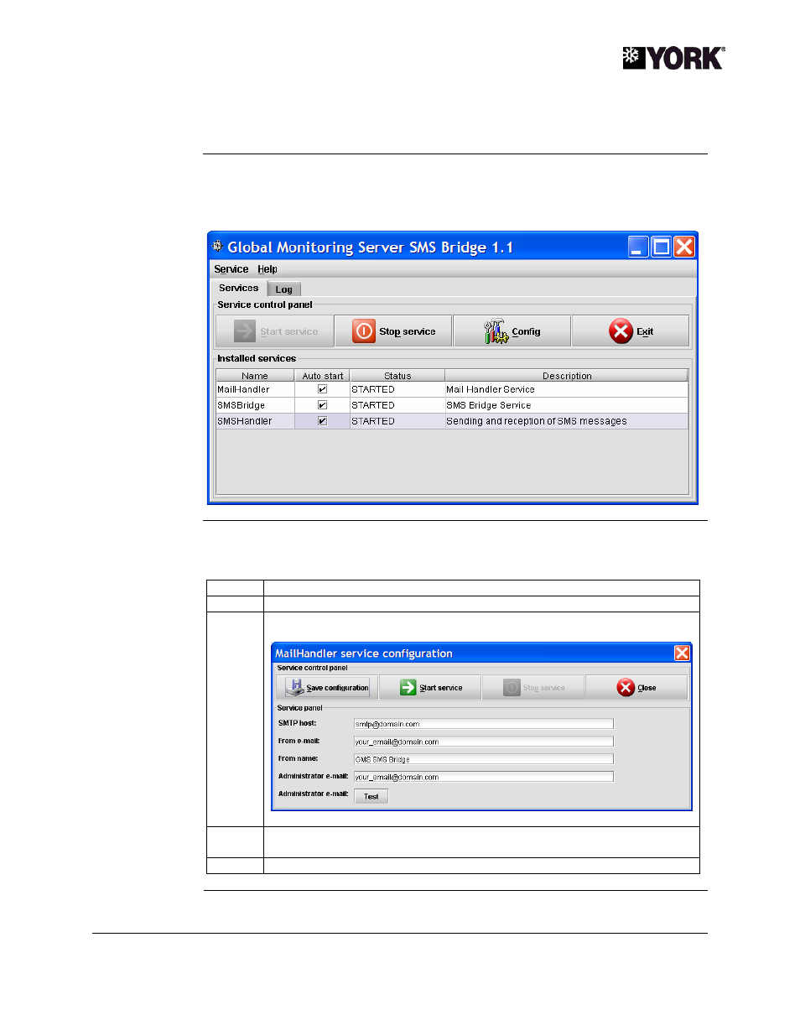The height and width of the screenshot is (1036, 800).
Task: Click the SMS Bridge title bar app icon
Action: 217,246
